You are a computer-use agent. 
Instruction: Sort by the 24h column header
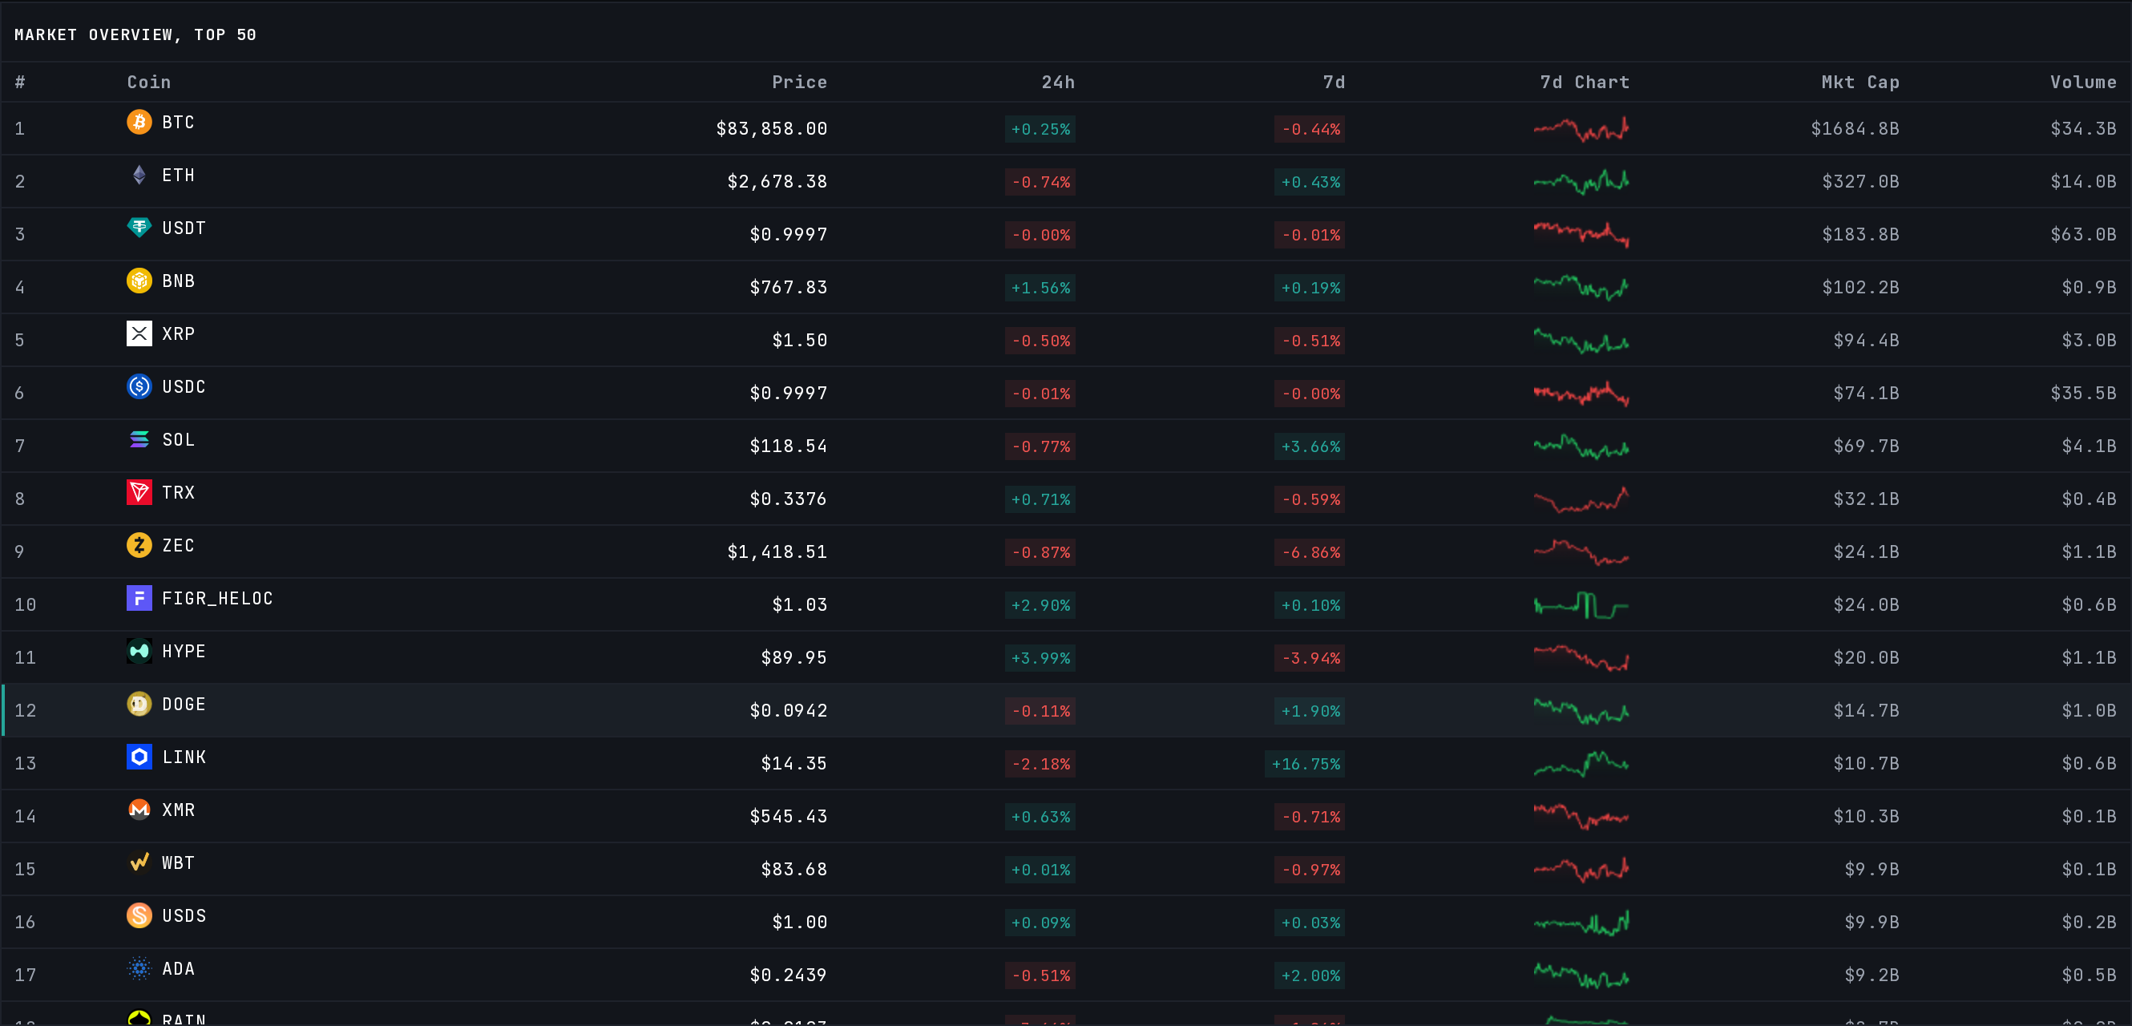[1059, 82]
